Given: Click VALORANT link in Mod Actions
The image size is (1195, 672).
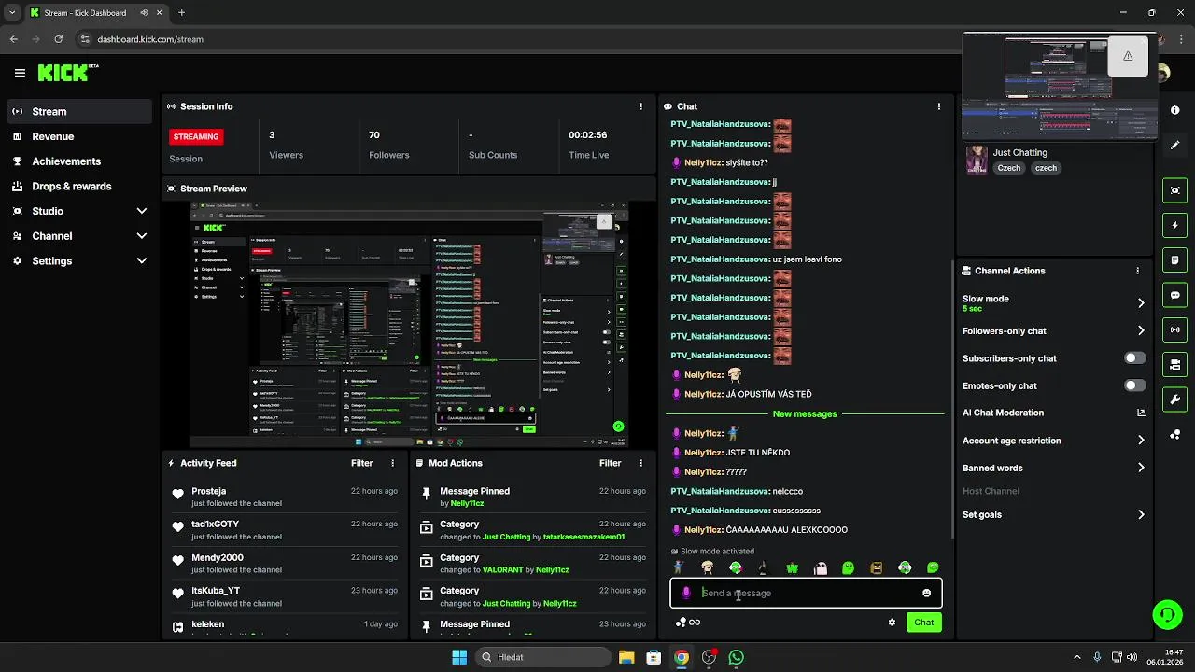Looking at the screenshot, I should click(x=502, y=569).
